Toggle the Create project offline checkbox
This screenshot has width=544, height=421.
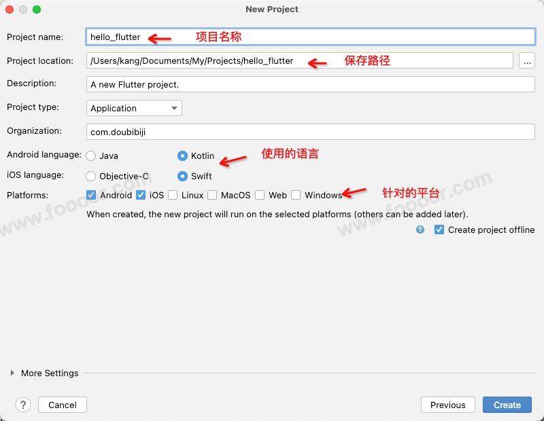pos(439,230)
